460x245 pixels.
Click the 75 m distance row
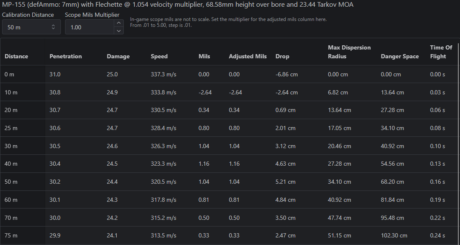[x=229, y=235]
